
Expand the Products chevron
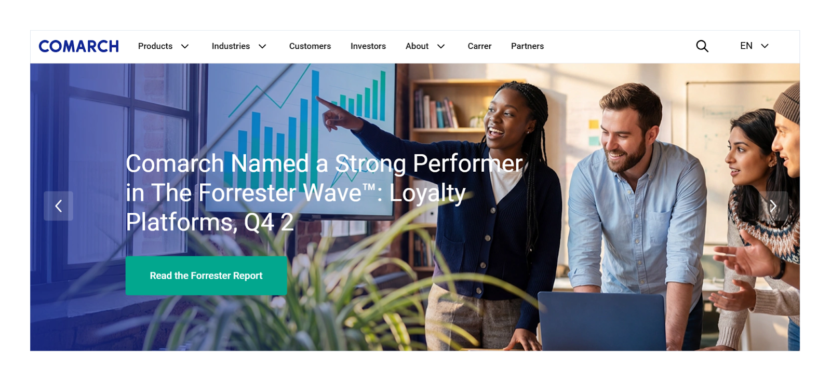pos(185,46)
